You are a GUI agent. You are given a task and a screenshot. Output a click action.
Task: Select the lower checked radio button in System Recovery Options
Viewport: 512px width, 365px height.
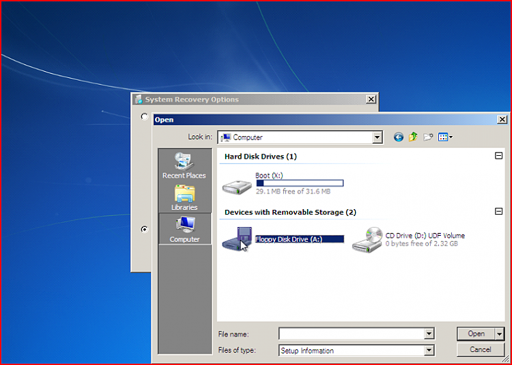coord(144,229)
